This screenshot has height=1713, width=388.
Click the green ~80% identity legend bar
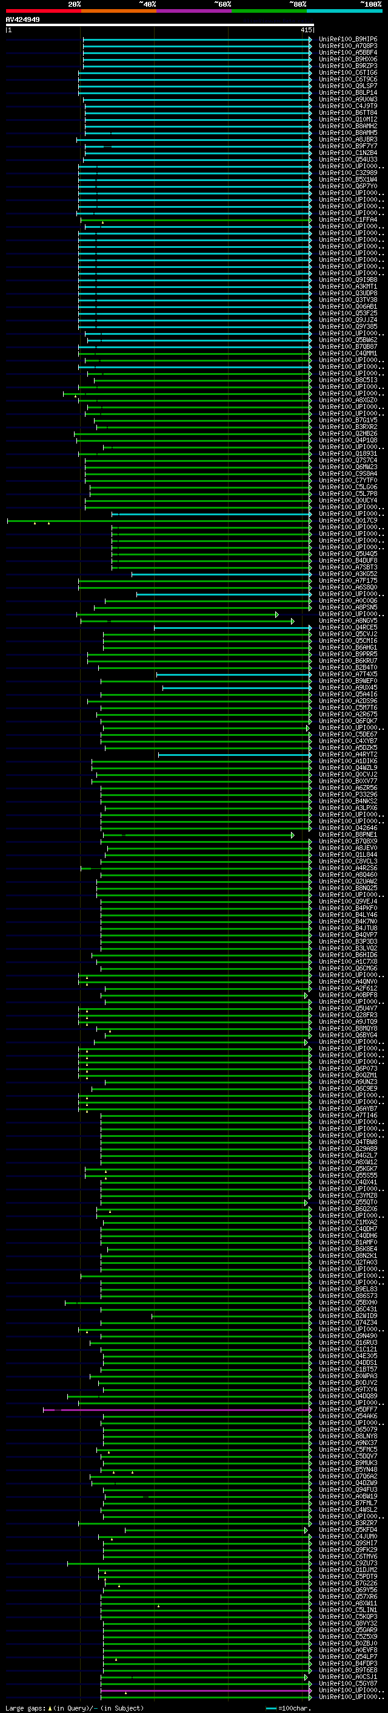269,11
